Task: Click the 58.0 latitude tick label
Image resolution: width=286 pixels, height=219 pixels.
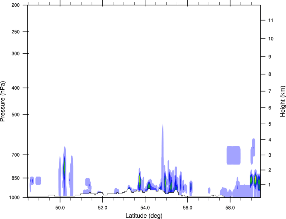Action: tap(230, 208)
